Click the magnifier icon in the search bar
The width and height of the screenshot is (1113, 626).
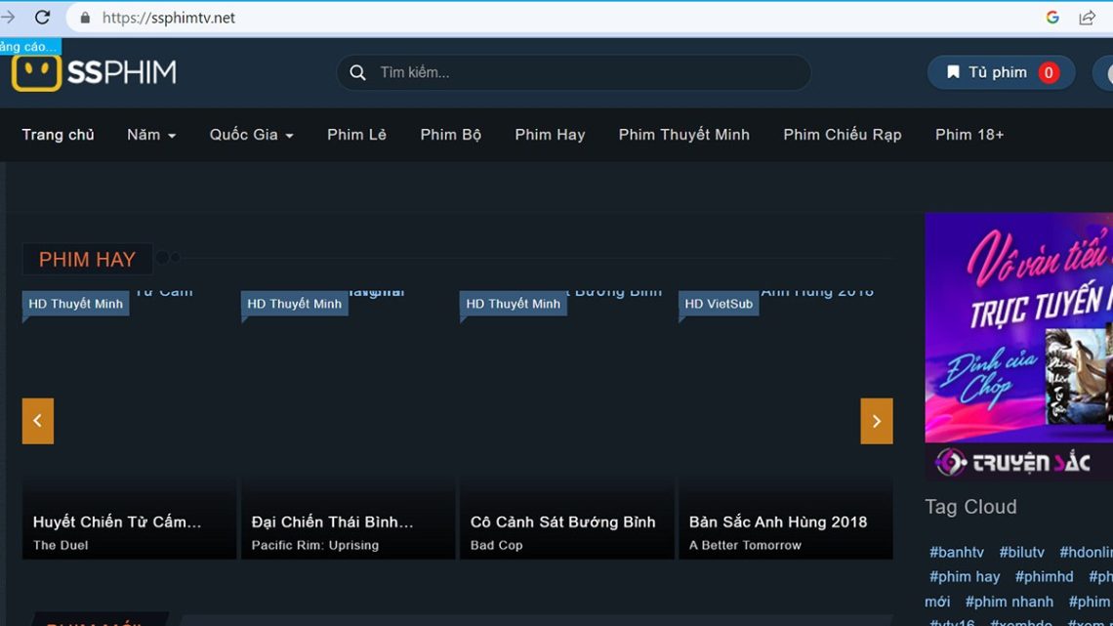click(x=357, y=72)
